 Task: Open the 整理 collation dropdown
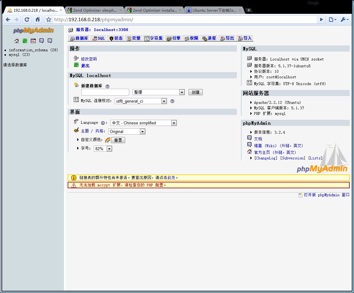coord(158,92)
